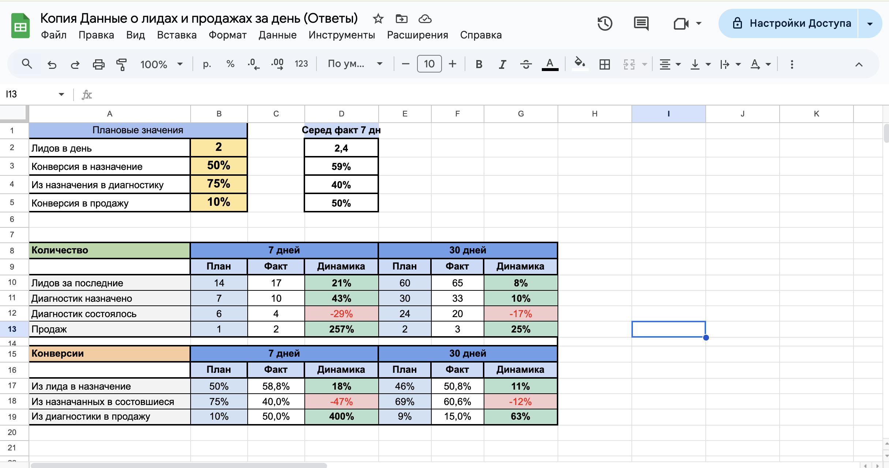Image resolution: width=889 pixels, height=468 pixels.
Task: Star this spreadsheet document
Action: [378, 19]
